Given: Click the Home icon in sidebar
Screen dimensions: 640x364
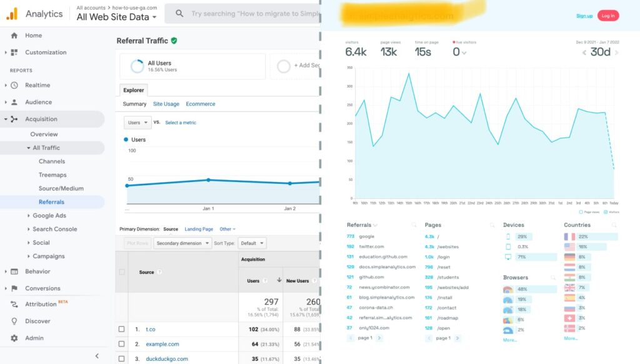Looking at the screenshot, I should click(14, 36).
